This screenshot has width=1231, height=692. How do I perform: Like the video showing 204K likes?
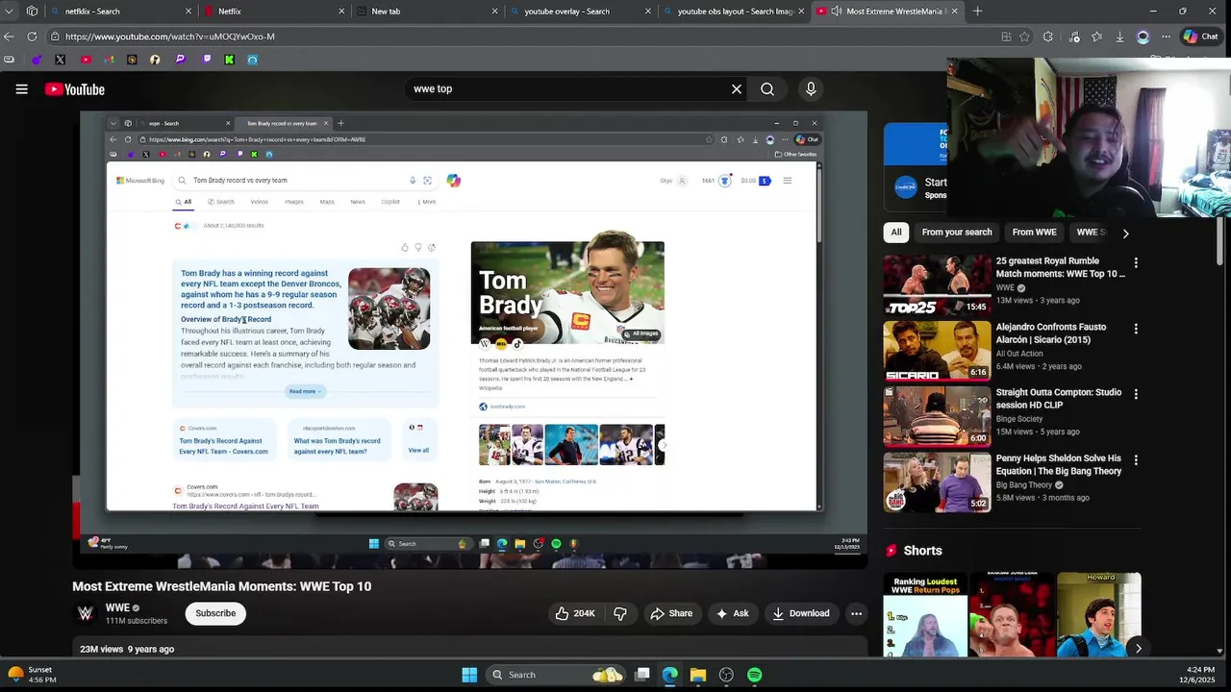click(x=574, y=613)
